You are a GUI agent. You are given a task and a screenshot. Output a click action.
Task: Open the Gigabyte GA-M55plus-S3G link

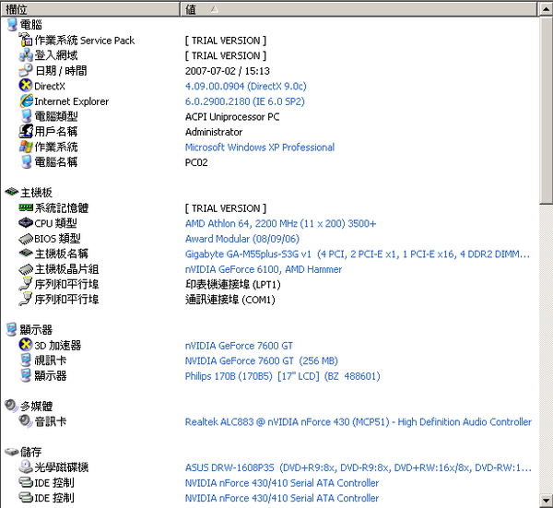point(358,254)
